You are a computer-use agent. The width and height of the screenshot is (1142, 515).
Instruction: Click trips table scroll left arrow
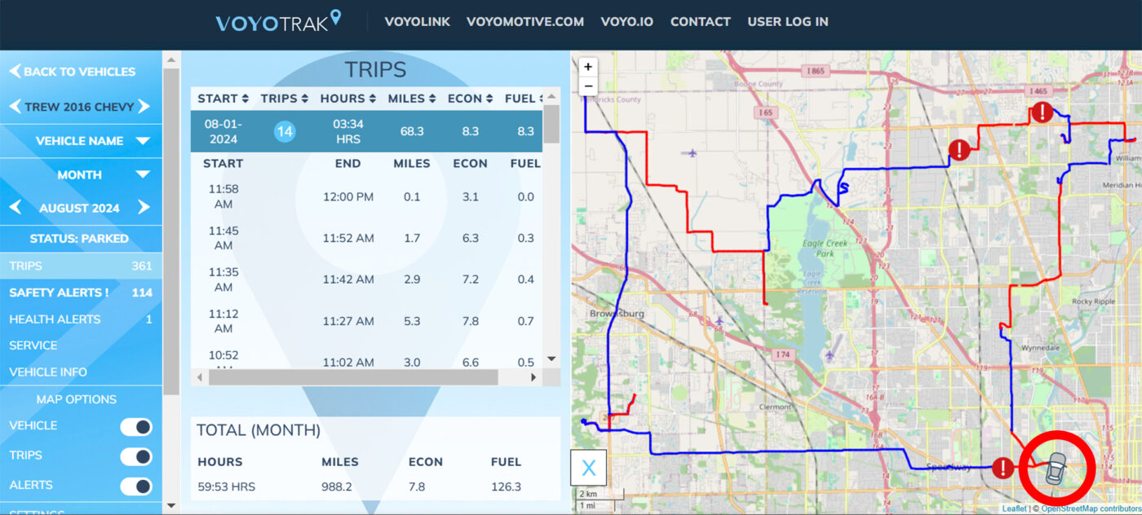(198, 378)
